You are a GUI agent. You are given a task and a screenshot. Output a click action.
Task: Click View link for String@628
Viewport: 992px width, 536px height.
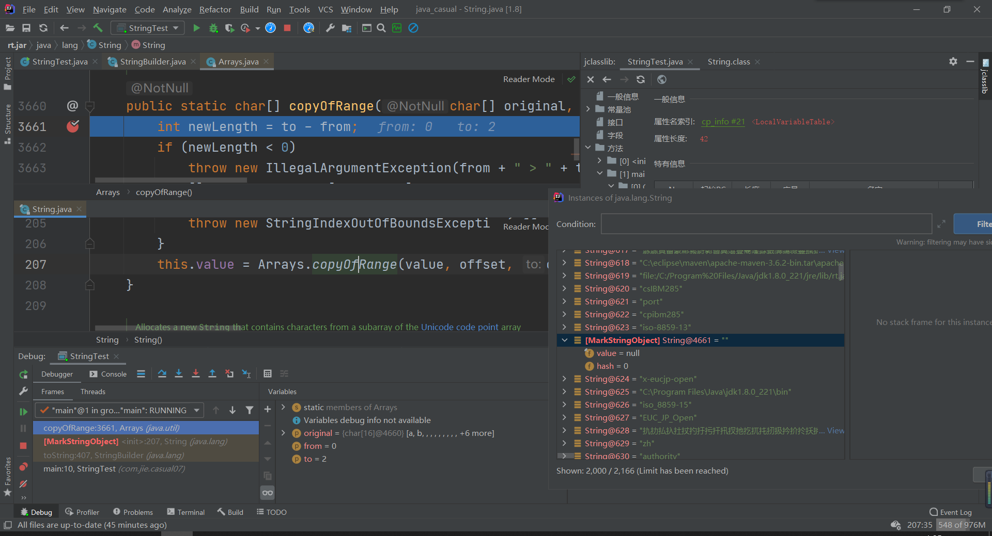point(835,430)
